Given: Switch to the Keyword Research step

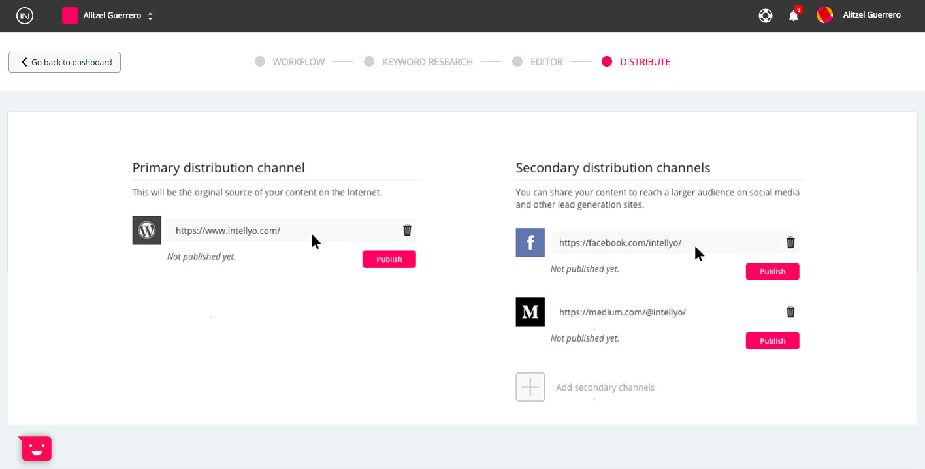Looking at the screenshot, I should pos(418,62).
